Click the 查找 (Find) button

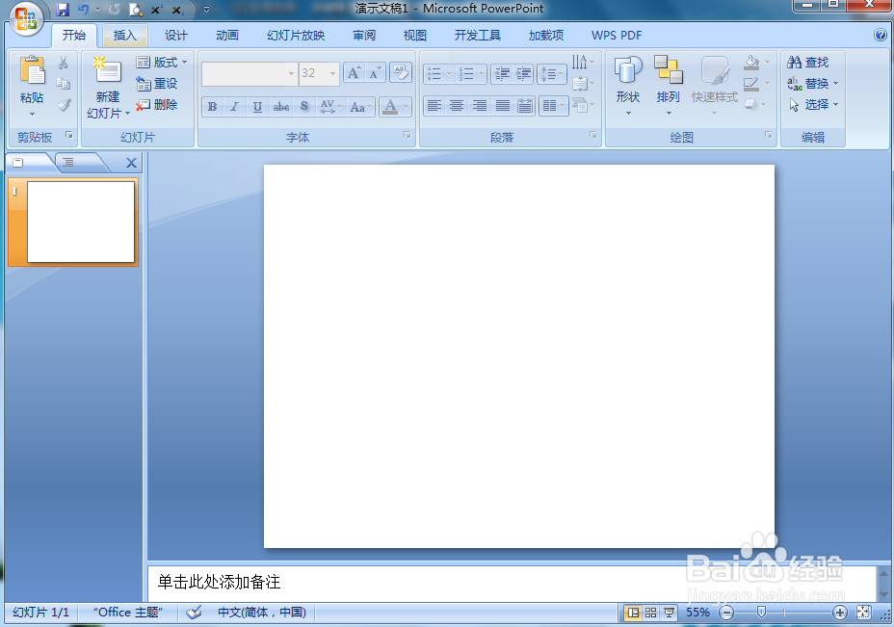click(808, 62)
